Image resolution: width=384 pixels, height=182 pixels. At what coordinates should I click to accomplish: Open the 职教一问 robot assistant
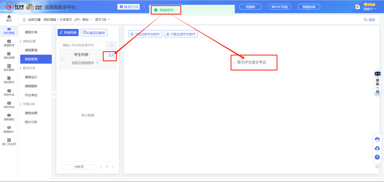pos(377,83)
